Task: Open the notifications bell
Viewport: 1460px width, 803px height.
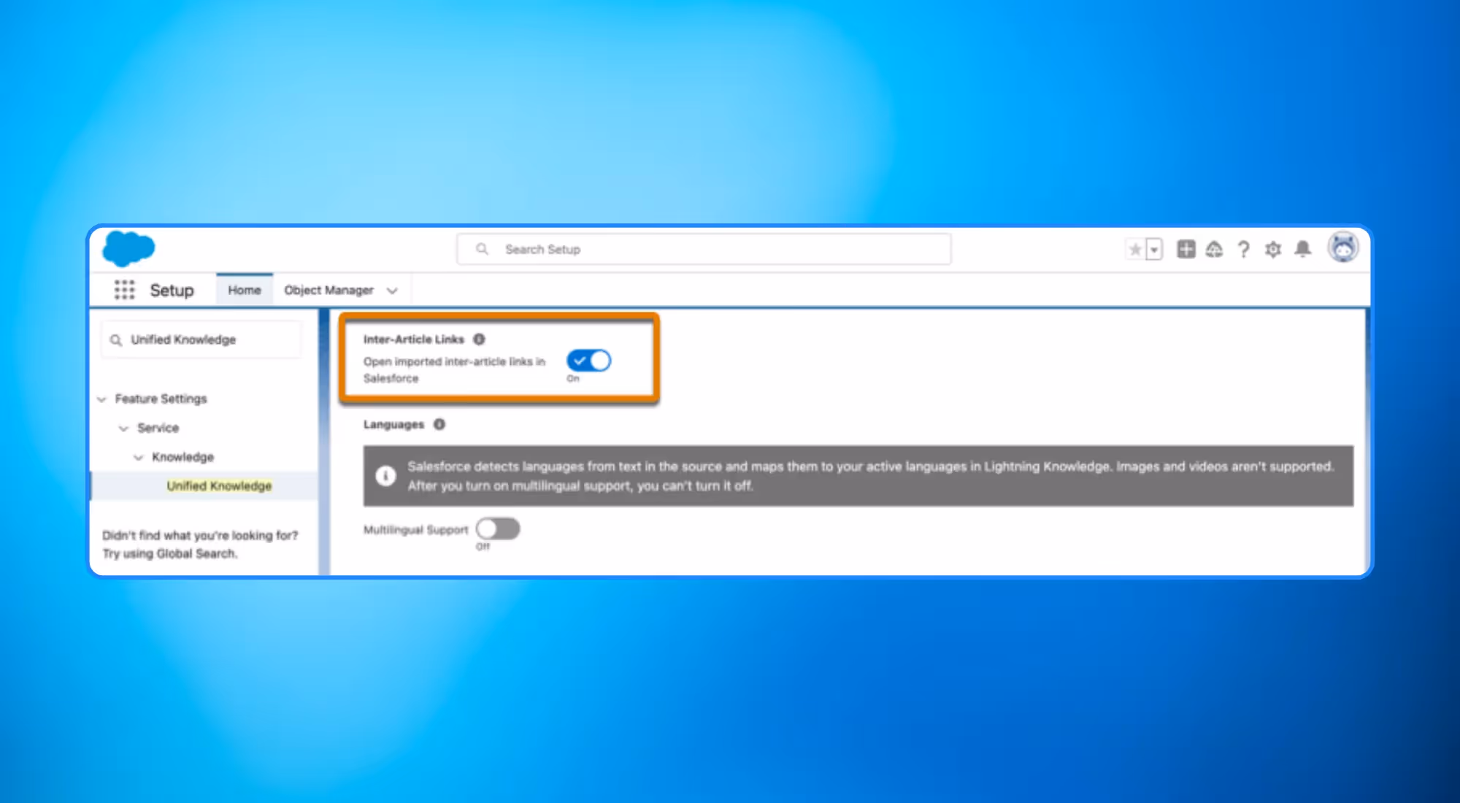Action: coord(1303,250)
